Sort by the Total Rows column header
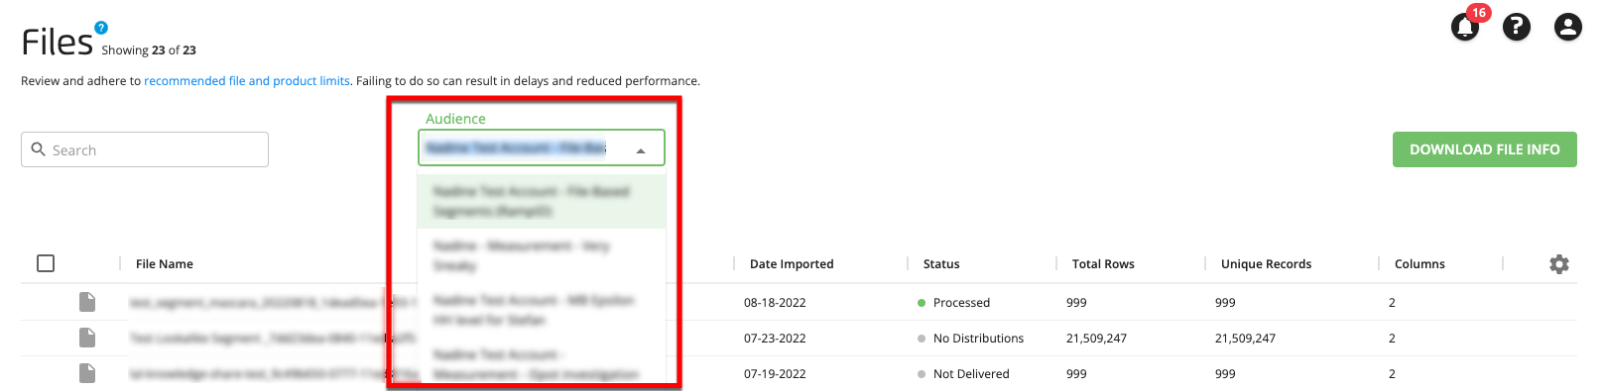Image resolution: width=1605 pixels, height=391 pixels. pos(1103,264)
